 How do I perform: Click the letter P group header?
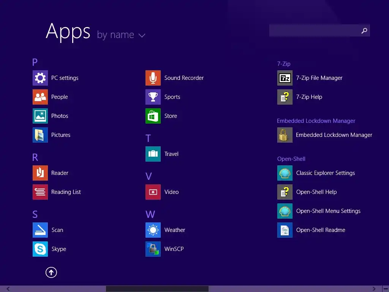click(x=35, y=62)
